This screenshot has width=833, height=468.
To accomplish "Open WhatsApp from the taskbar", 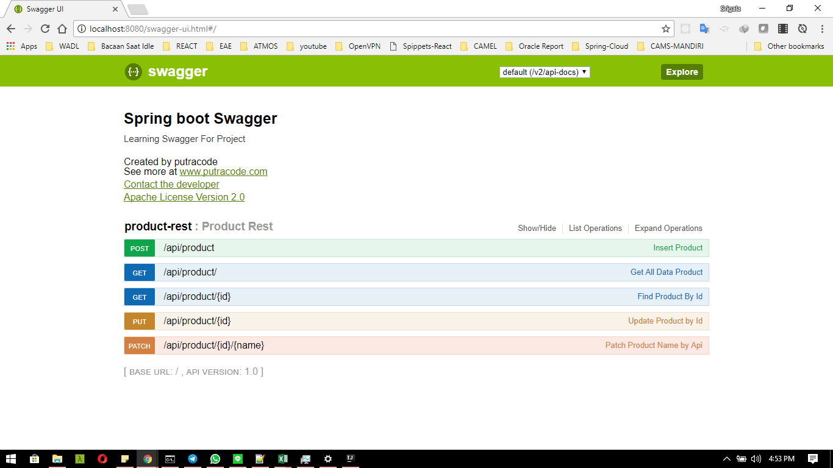I will coord(215,459).
